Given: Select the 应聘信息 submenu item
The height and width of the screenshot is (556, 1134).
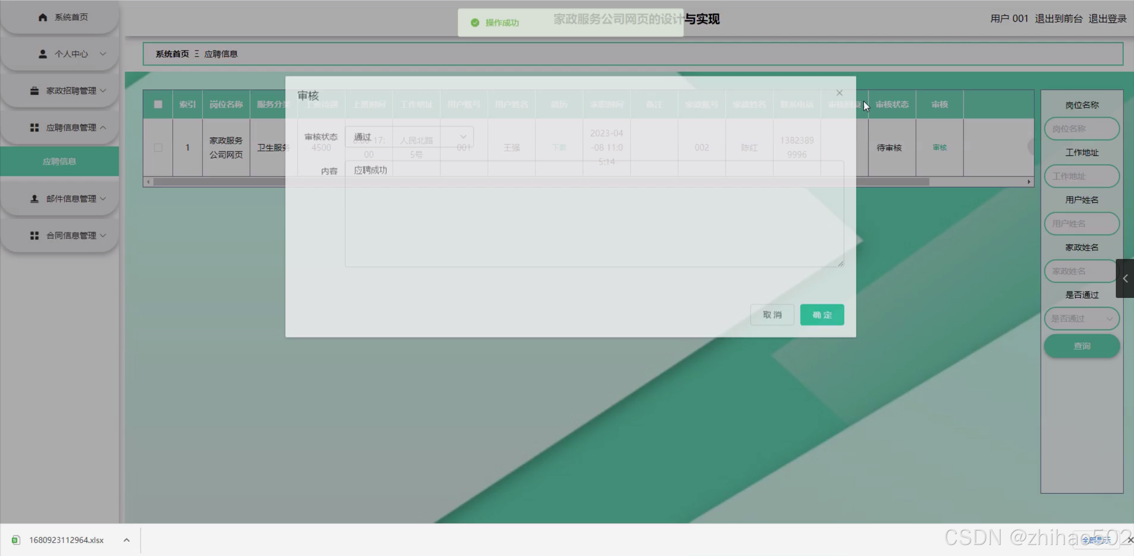Looking at the screenshot, I should tap(59, 162).
